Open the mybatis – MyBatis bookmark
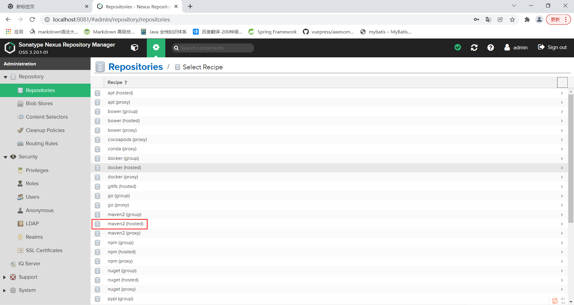 point(386,32)
